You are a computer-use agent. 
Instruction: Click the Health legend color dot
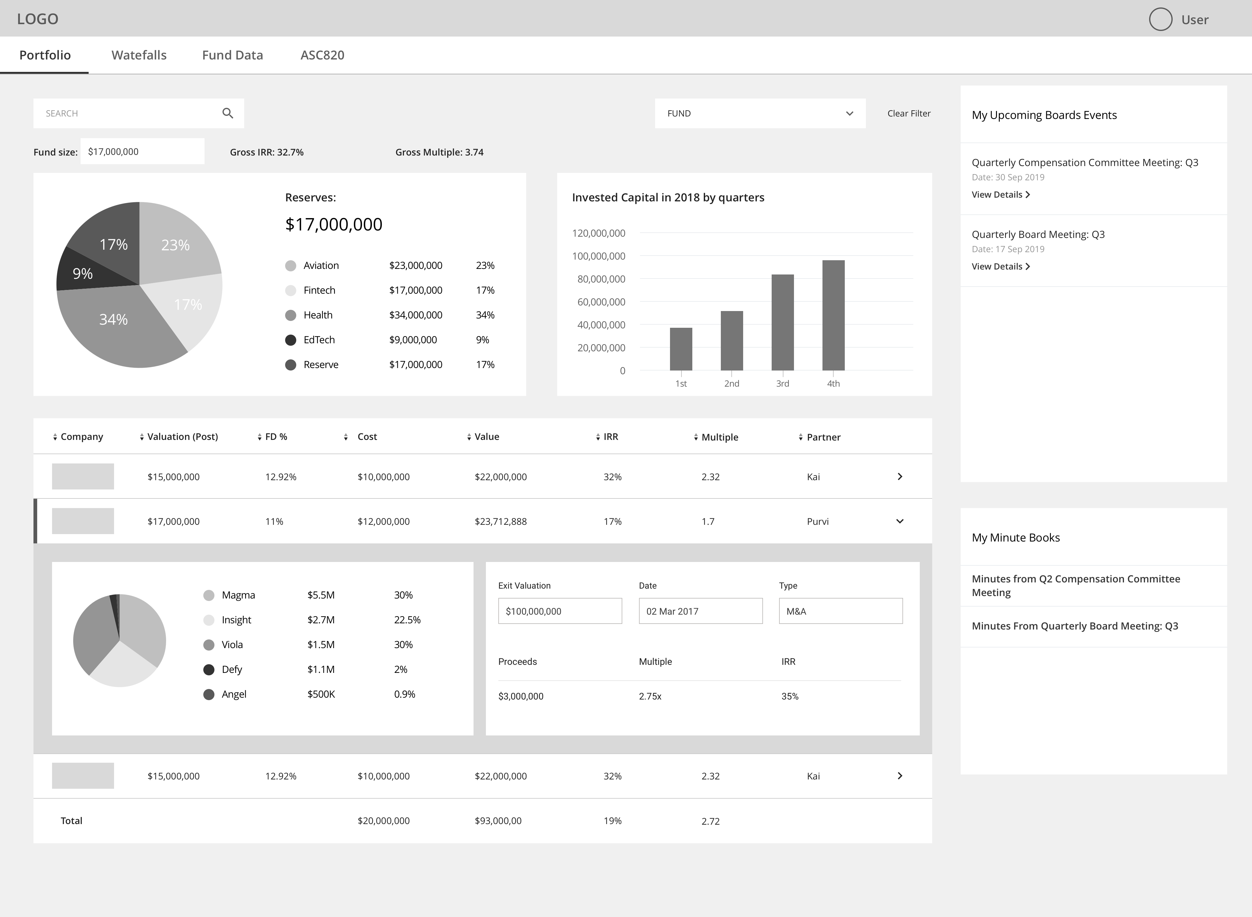pyautogui.click(x=290, y=315)
